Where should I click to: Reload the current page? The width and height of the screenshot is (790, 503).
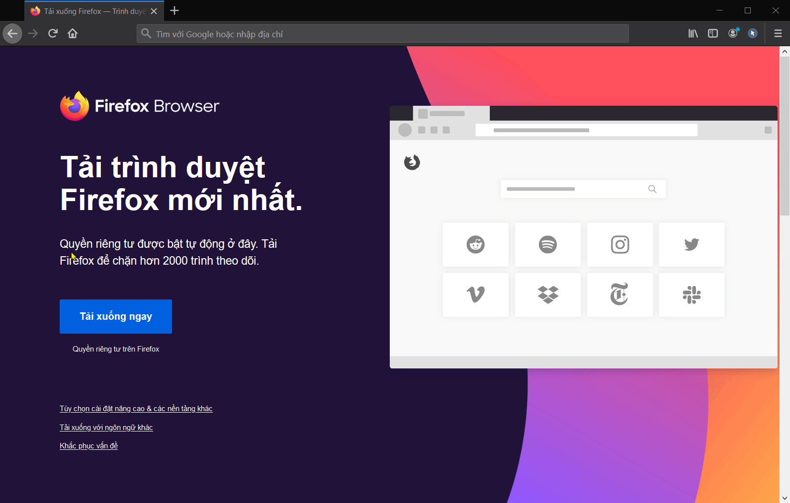53,33
